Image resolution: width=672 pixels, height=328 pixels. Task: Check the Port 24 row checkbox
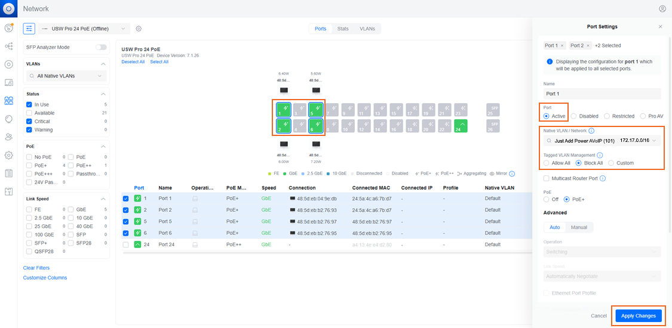point(125,245)
